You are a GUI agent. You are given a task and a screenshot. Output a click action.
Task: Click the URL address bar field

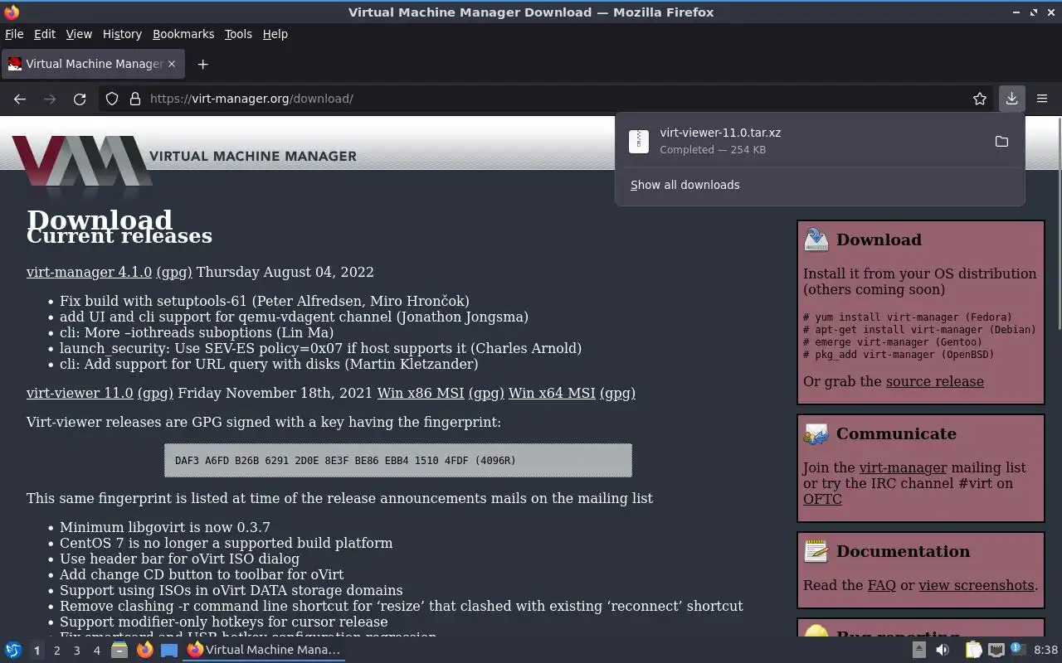click(x=548, y=99)
